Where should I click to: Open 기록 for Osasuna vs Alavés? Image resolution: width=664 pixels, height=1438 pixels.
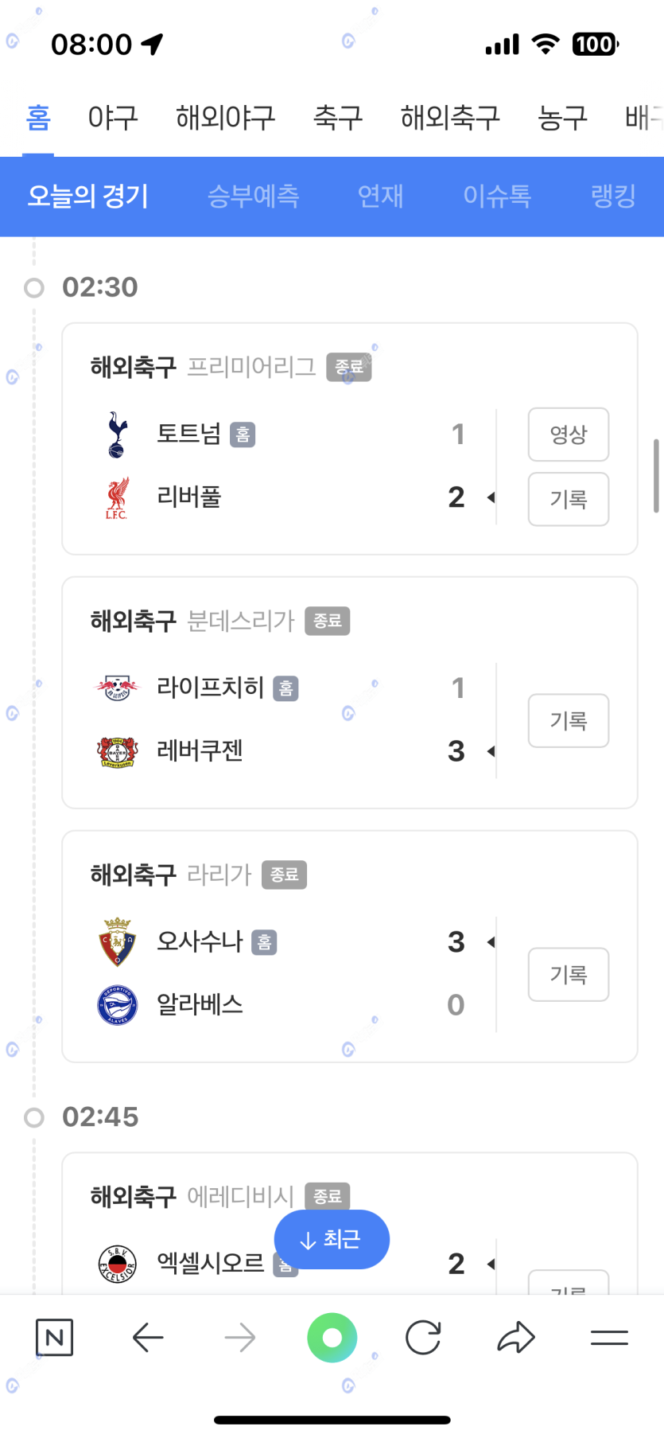coord(569,974)
